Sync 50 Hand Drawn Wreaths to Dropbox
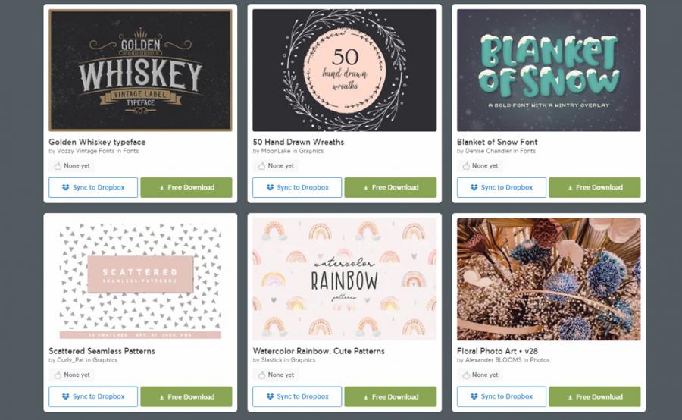 click(297, 187)
